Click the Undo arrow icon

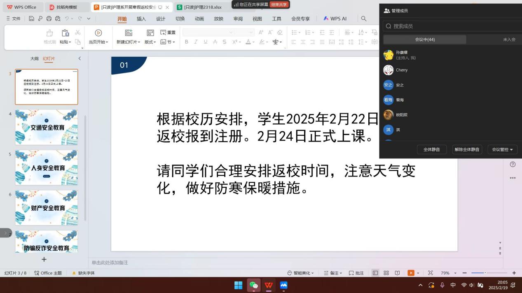pos(67,19)
